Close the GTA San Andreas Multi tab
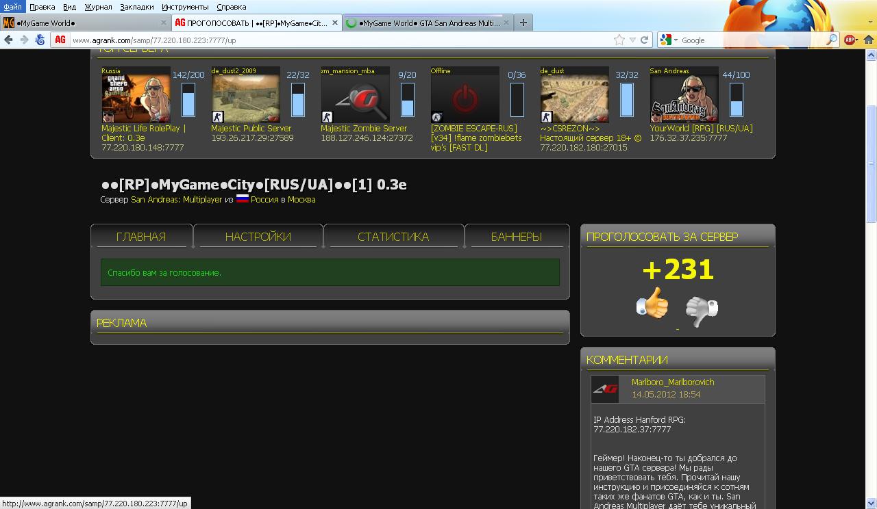877x509 pixels. pos(506,23)
